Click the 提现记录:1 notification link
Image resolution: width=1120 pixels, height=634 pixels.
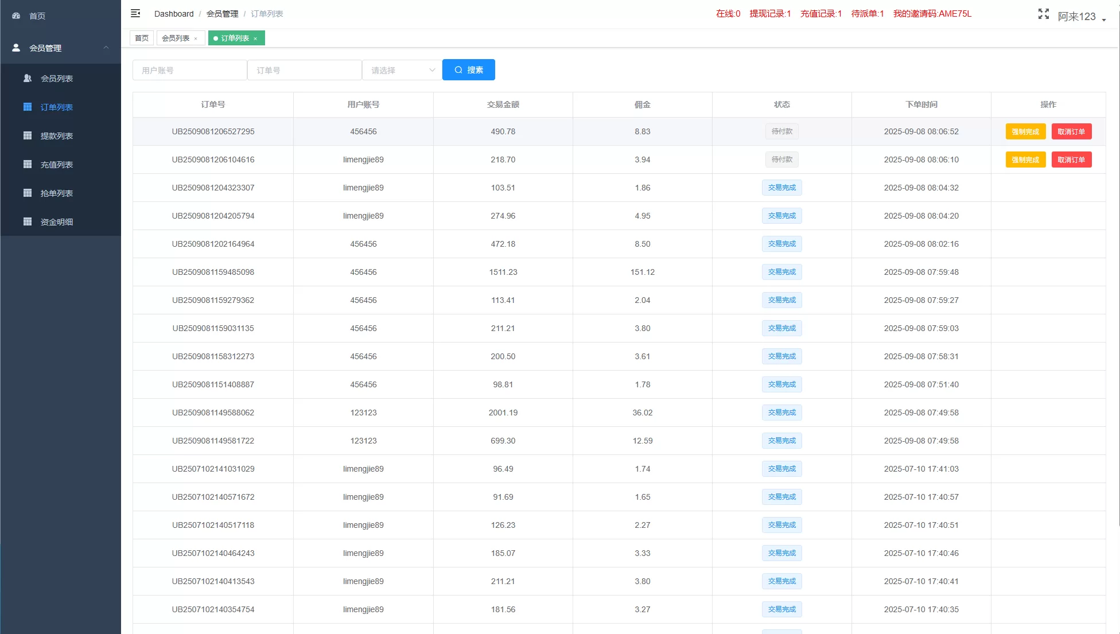[770, 14]
